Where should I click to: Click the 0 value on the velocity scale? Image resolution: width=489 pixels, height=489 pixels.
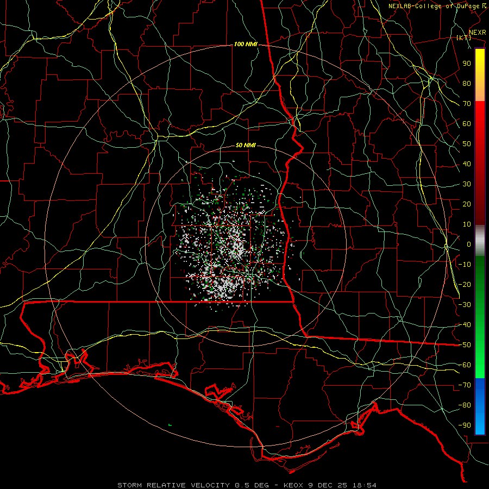469,244
